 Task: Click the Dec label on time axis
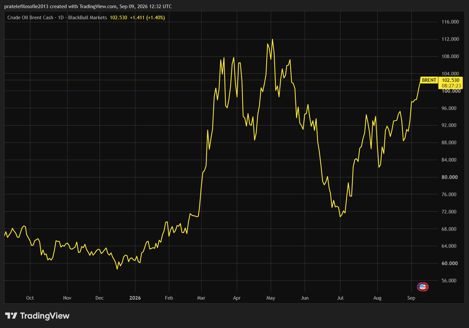coord(99,298)
